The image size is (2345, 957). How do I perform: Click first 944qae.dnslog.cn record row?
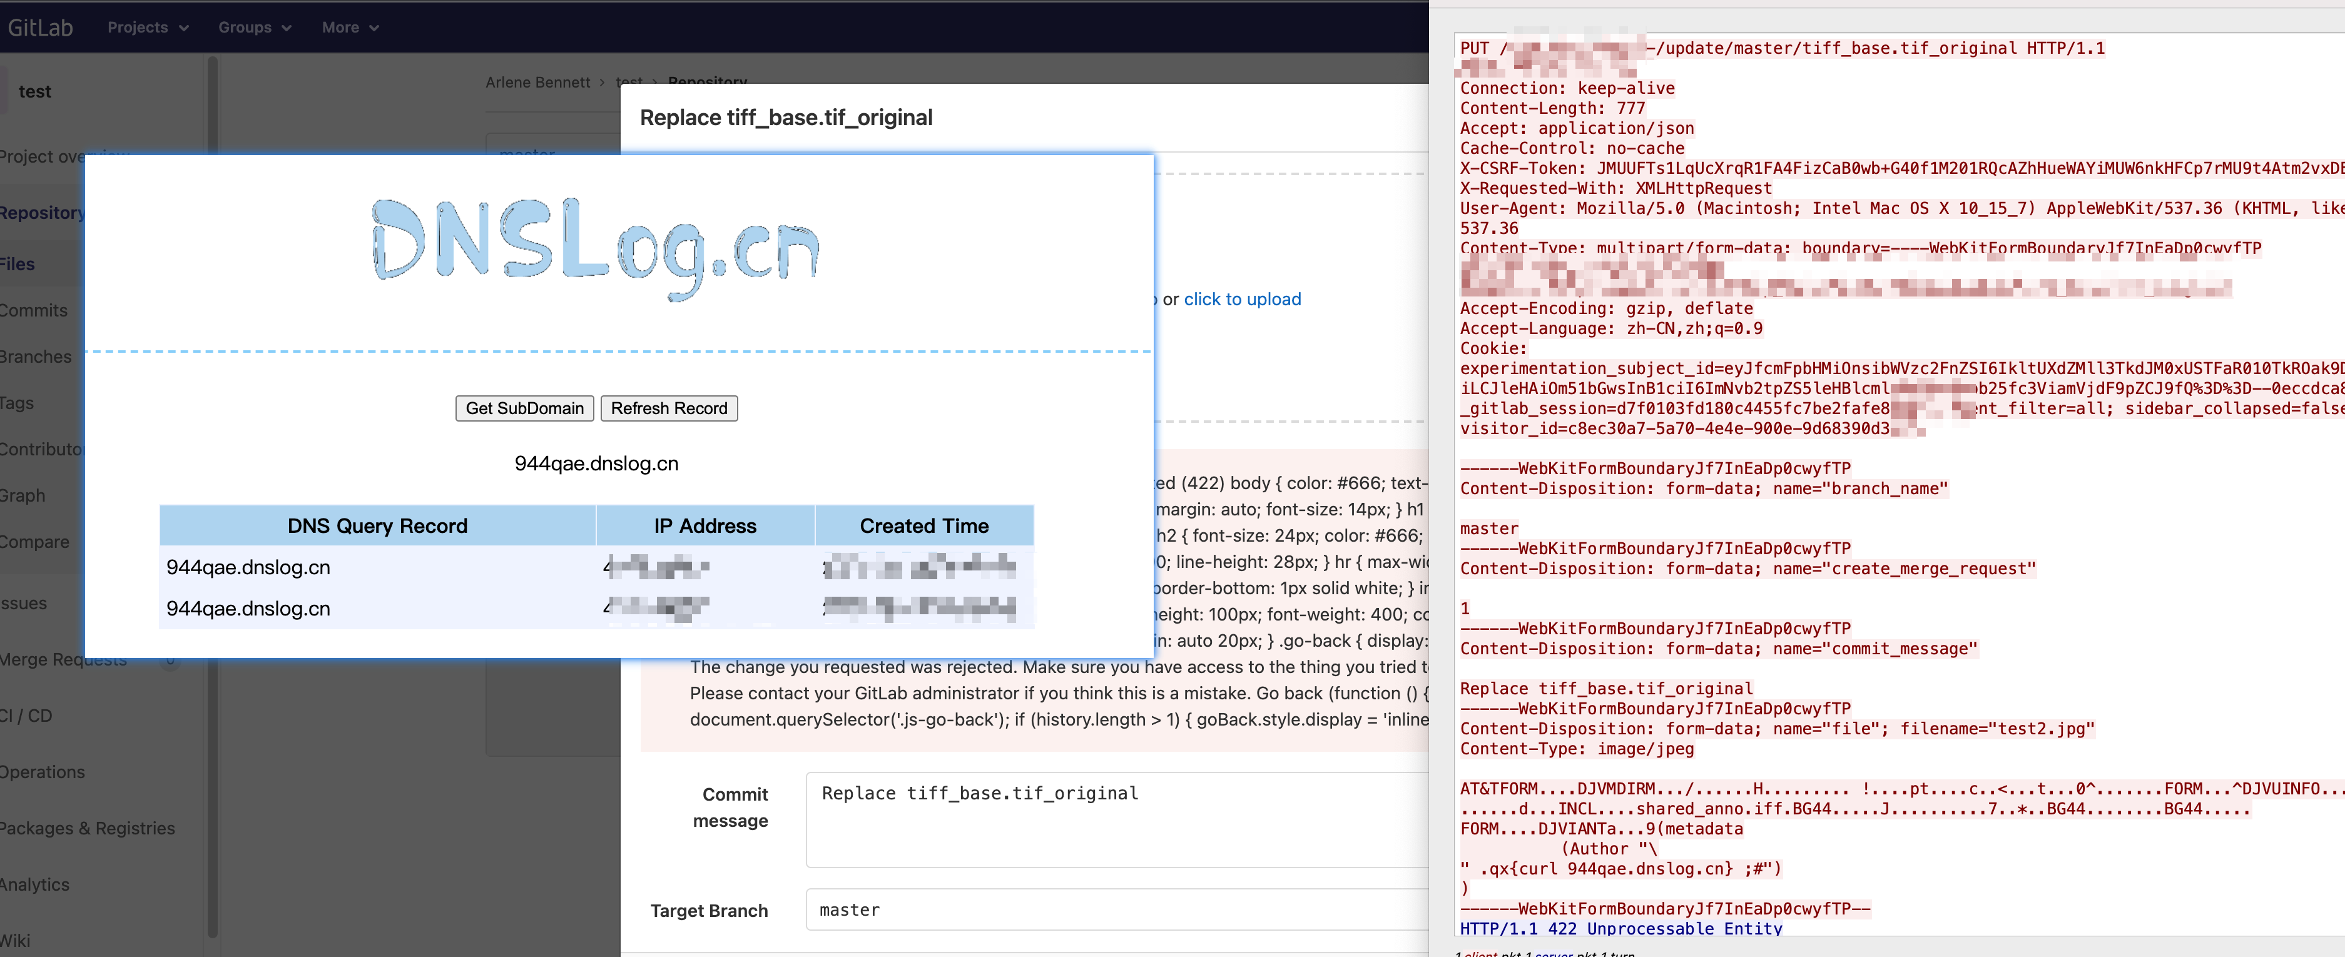click(596, 567)
